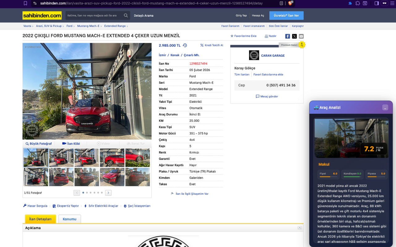396x247 pixels.
Task: Collapse the Açıklama section
Action: tap(299, 228)
